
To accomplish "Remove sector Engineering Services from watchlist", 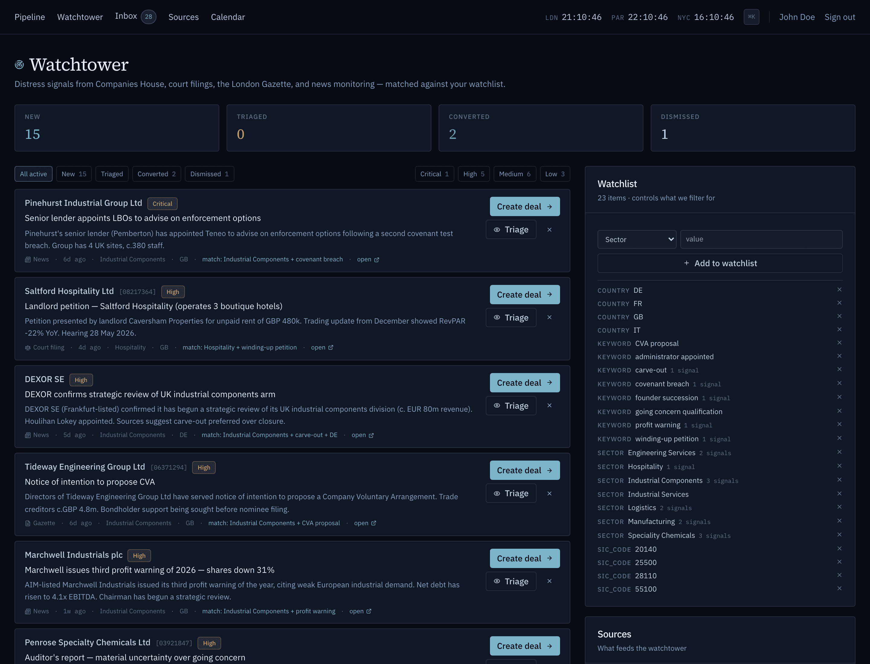I will tap(839, 452).
